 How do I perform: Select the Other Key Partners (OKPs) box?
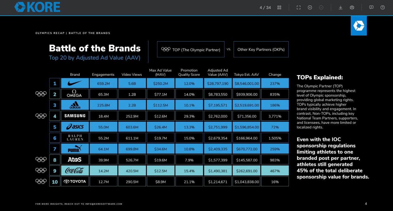[261, 49]
